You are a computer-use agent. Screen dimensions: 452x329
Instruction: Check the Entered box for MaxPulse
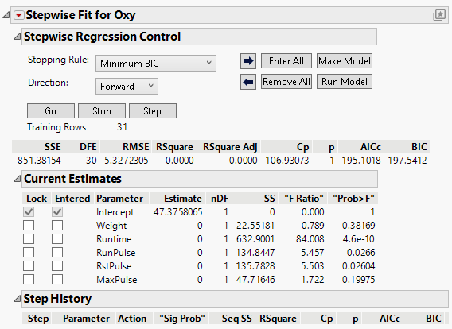coord(57,280)
